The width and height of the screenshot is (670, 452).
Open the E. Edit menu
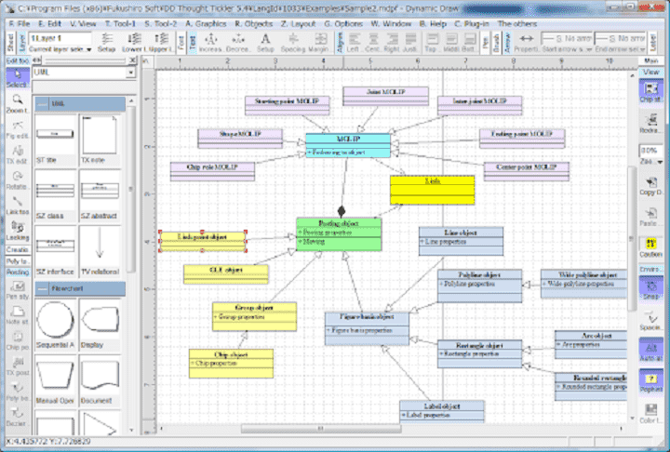(49, 23)
